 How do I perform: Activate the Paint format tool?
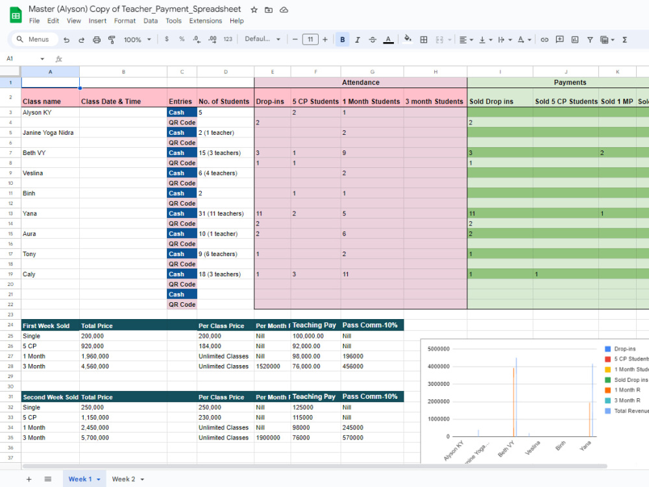(x=112, y=40)
